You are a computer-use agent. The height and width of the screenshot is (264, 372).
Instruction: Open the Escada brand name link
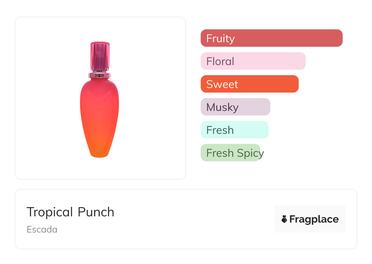click(42, 229)
